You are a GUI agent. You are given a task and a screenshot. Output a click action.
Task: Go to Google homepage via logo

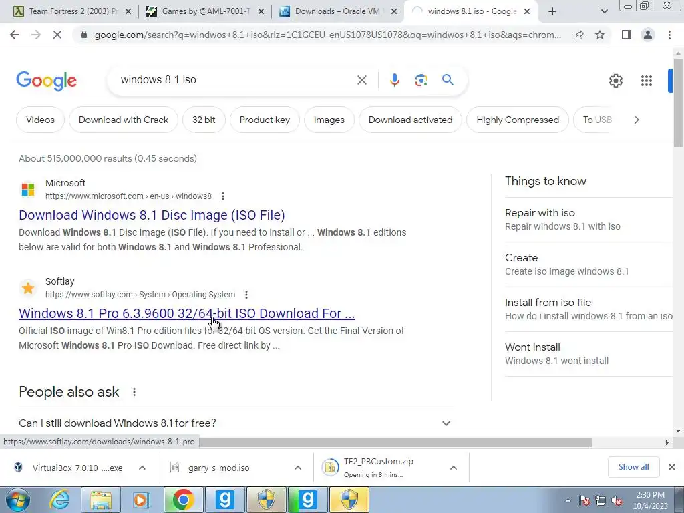coord(46,81)
